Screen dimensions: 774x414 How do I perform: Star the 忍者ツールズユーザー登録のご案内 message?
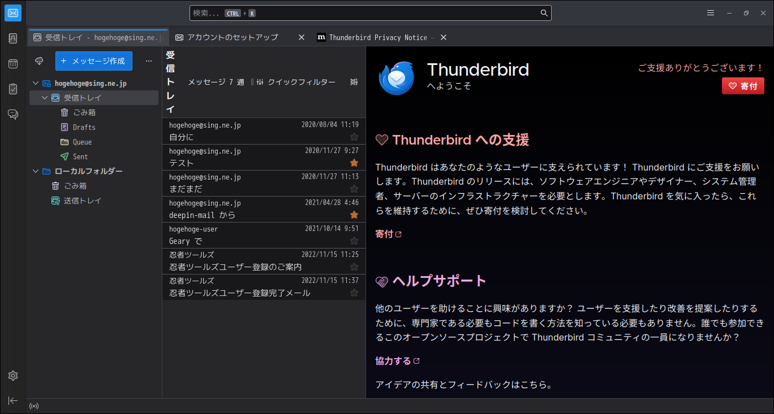tap(354, 267)
